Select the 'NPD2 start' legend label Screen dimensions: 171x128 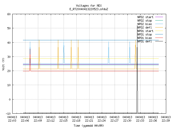tap(145, 17)
